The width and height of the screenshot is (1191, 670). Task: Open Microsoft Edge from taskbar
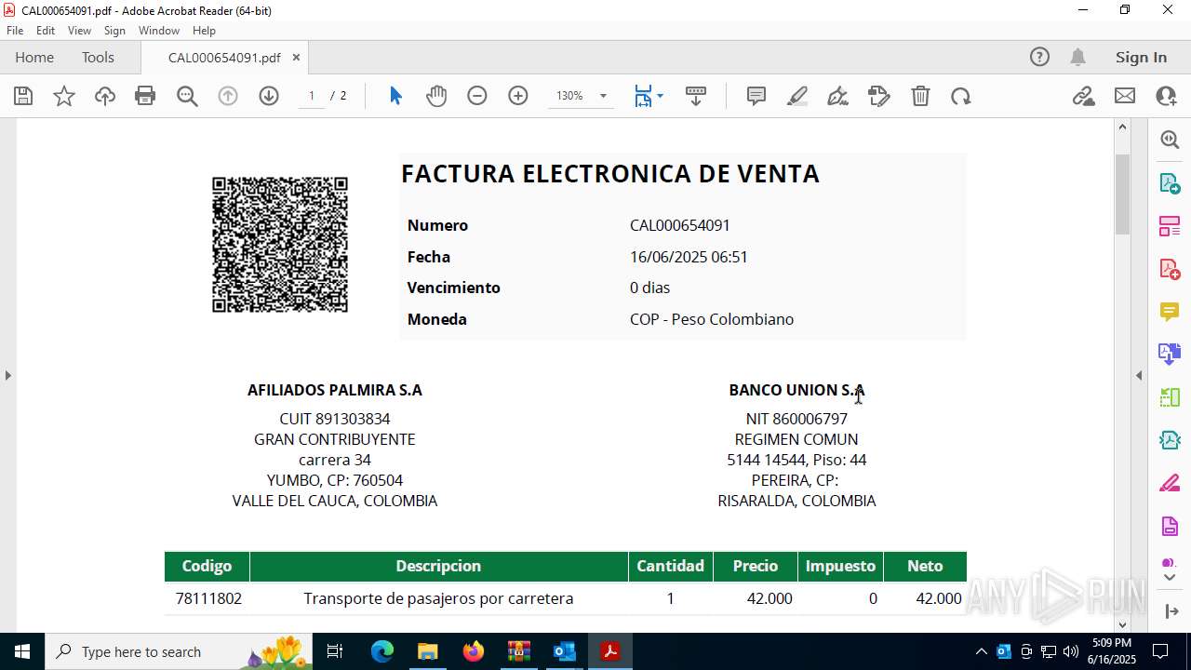click(382, 651)
